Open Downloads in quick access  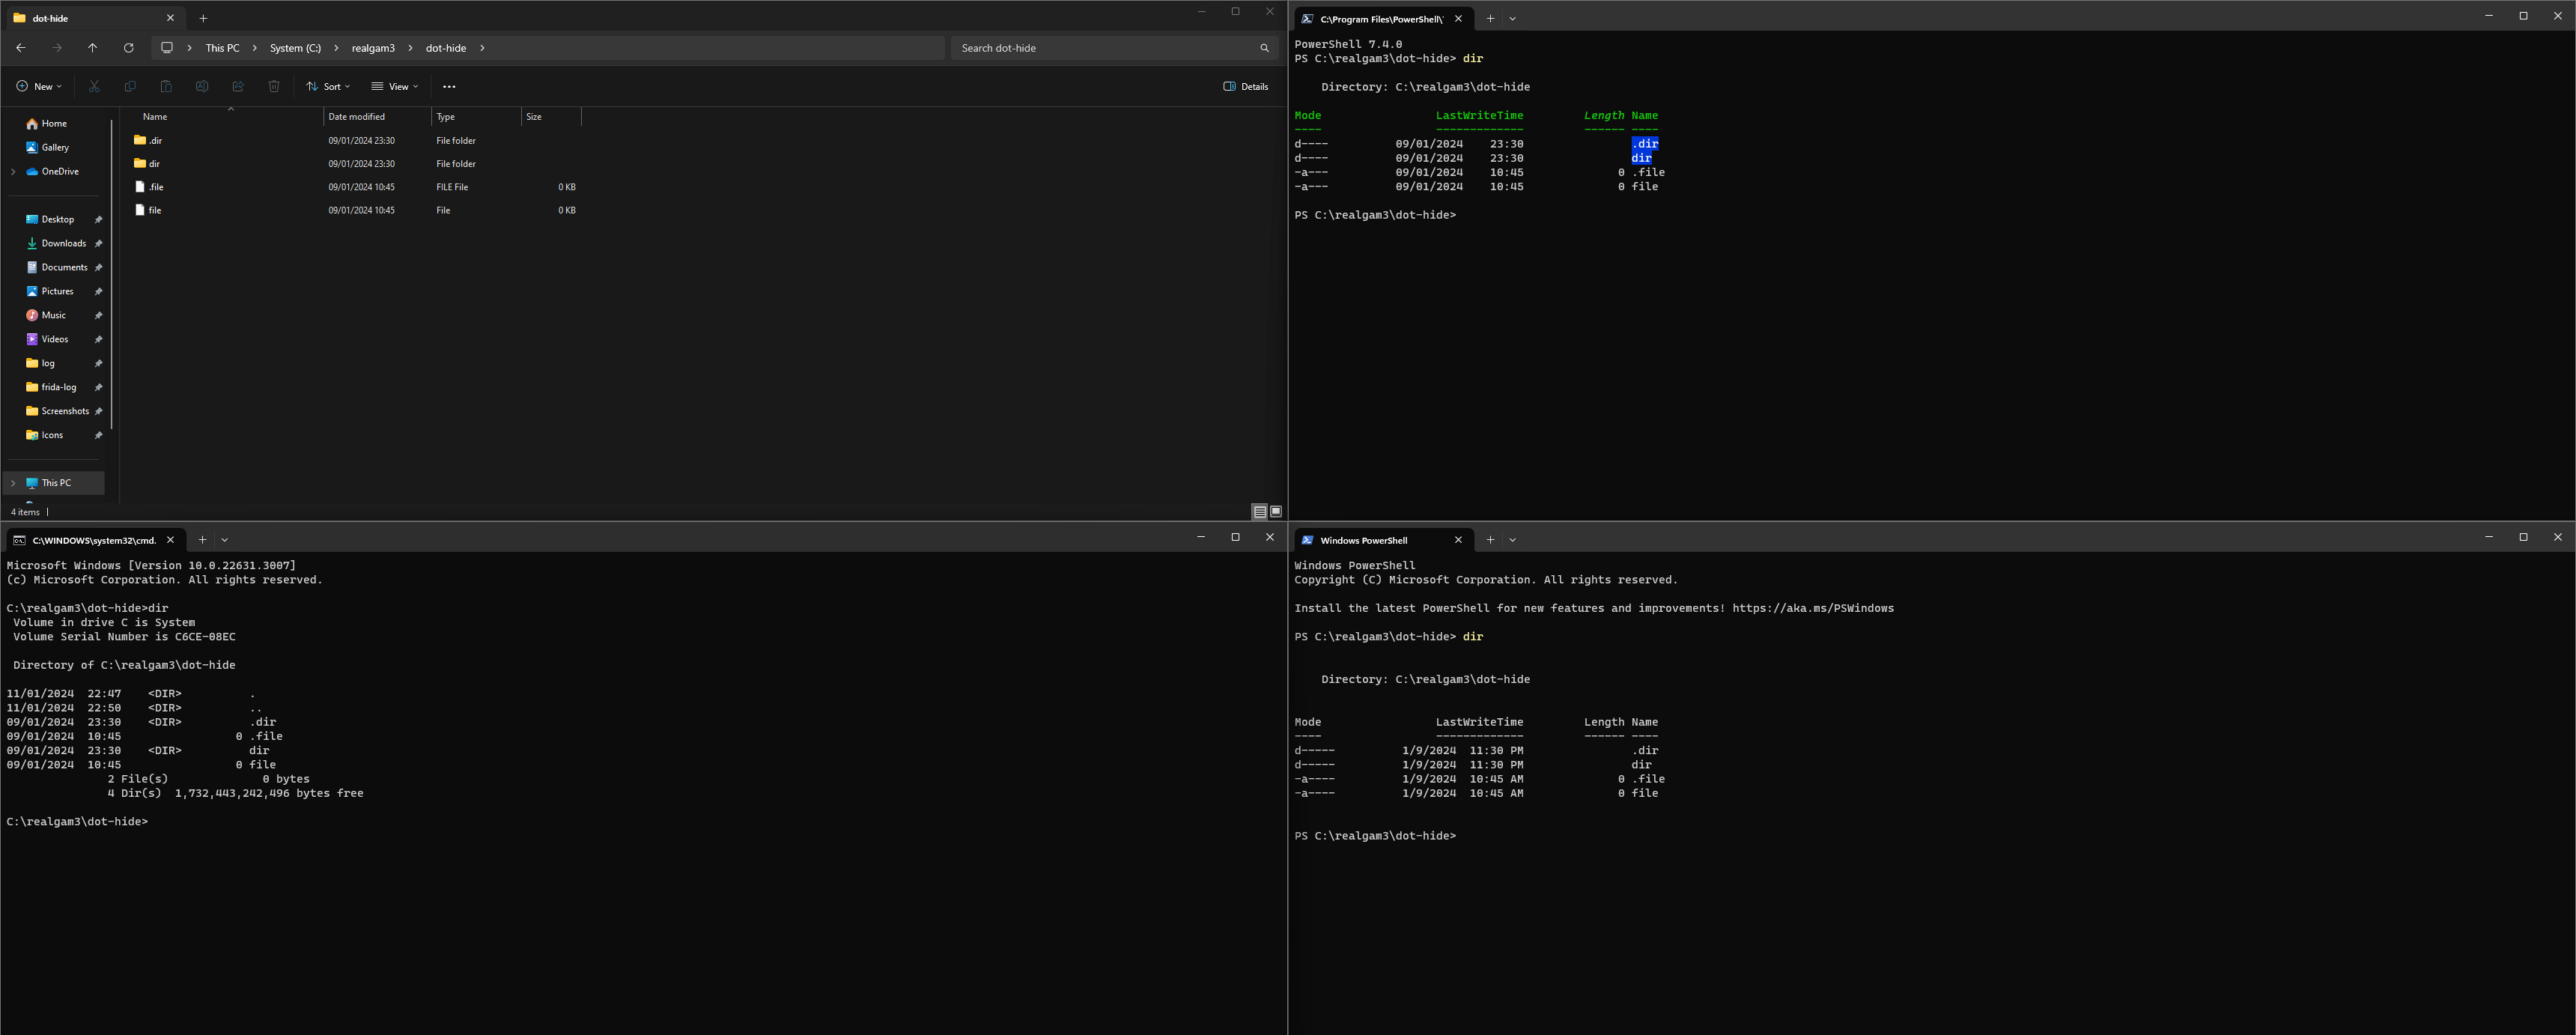(63, 244)
